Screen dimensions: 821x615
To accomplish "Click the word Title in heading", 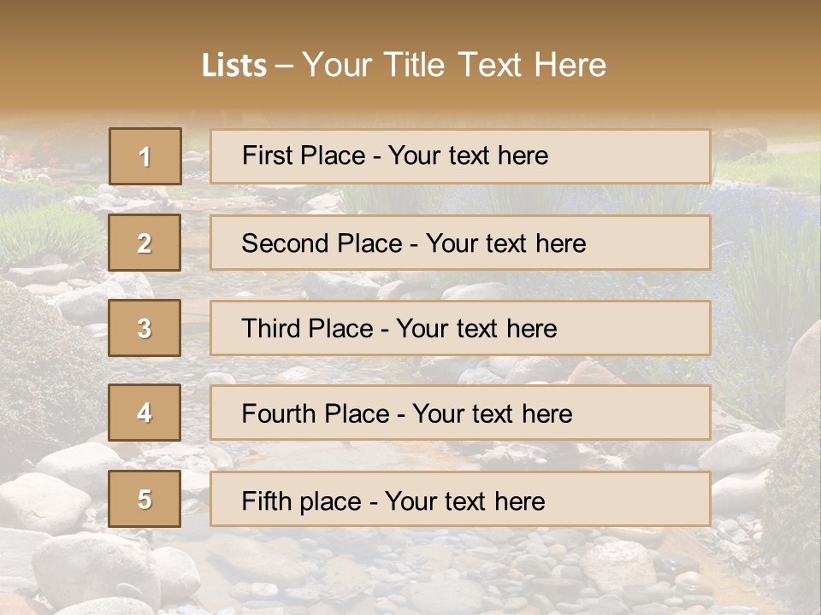I will [414, 66].
